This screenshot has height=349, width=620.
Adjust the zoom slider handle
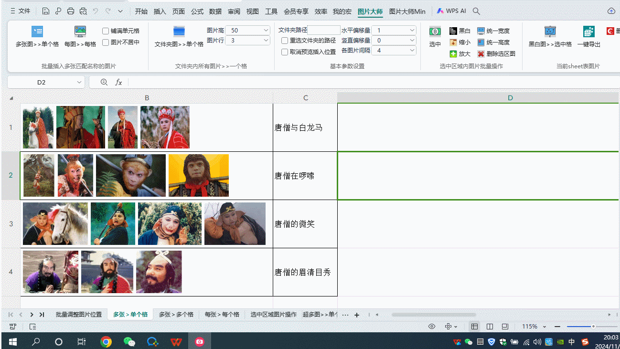pos(593,327)
